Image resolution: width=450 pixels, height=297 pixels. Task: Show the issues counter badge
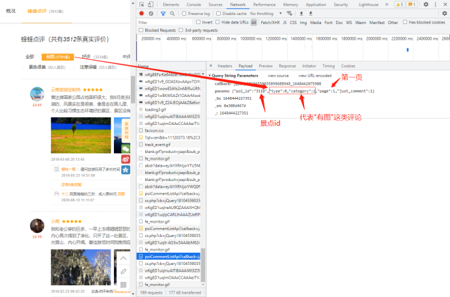click(412, 5)
